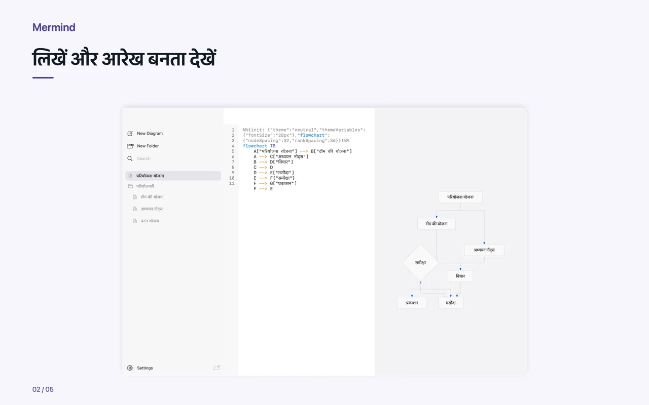Click the file icon beside पठन योजना
This screenshot has width=649, height=405.
pos(135,221)
